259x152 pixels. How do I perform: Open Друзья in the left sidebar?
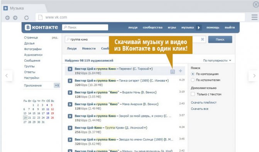coord(29,43)
